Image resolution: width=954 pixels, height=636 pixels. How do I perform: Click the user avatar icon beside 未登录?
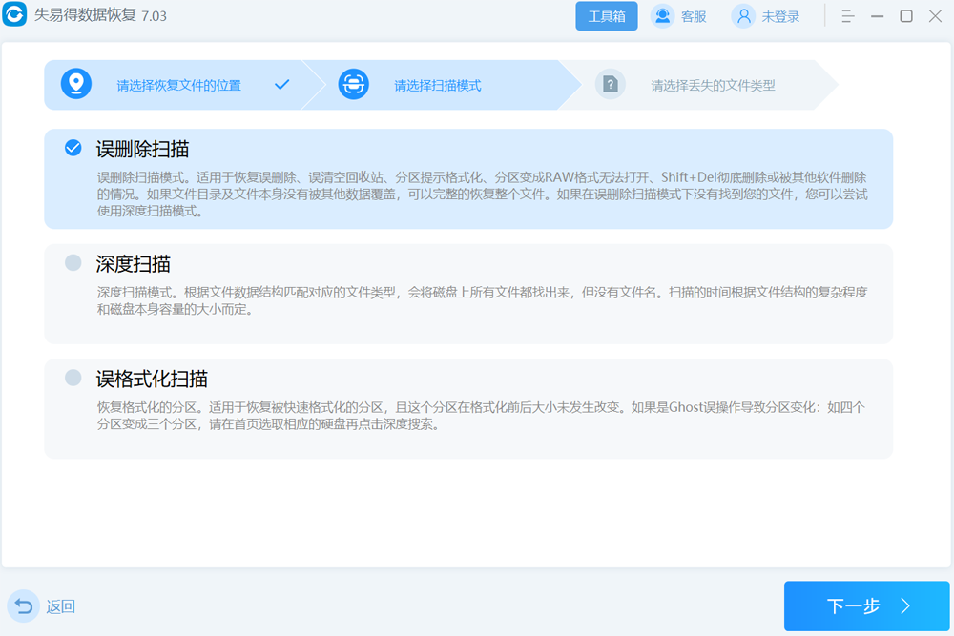point(743,15)
